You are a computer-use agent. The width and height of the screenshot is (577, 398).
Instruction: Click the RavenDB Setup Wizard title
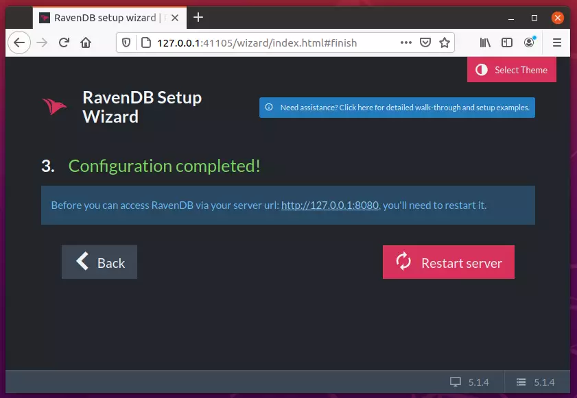coord(142,107)
